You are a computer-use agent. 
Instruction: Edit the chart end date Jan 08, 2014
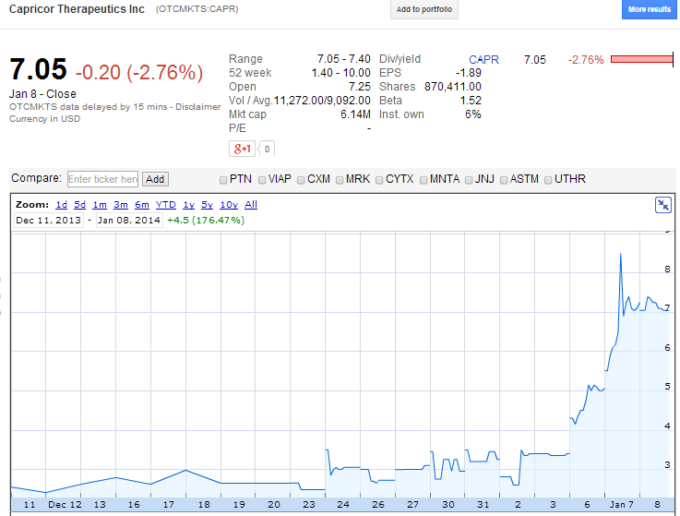[x=129, y=221]
